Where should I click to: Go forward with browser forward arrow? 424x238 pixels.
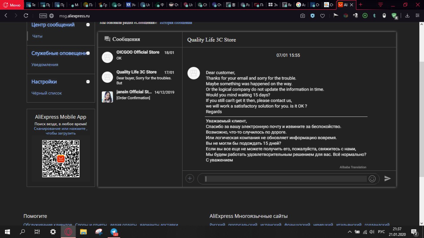click(16, 16)
